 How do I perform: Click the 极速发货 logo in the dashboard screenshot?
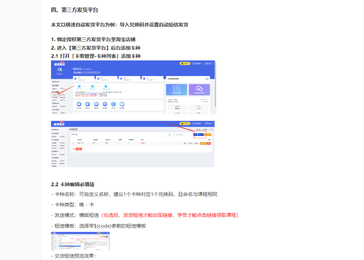coord(59,64)
